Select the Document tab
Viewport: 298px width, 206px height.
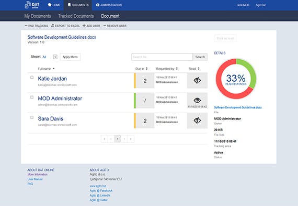tap(110, 16)
